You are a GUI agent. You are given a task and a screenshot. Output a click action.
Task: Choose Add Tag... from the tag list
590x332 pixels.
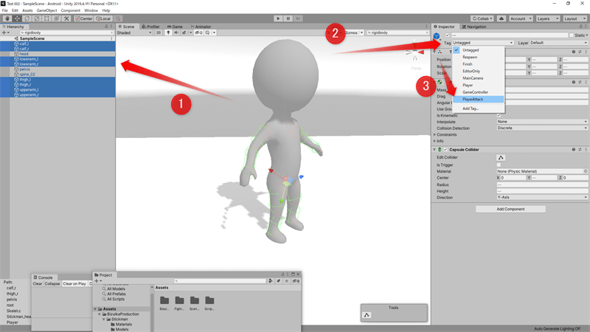[x=478, y=108]
